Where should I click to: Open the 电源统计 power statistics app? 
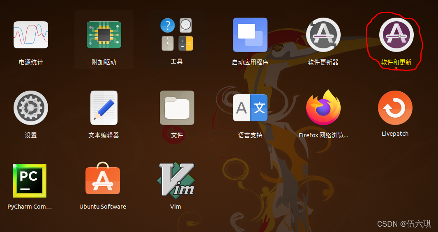[x=31, y=35]
